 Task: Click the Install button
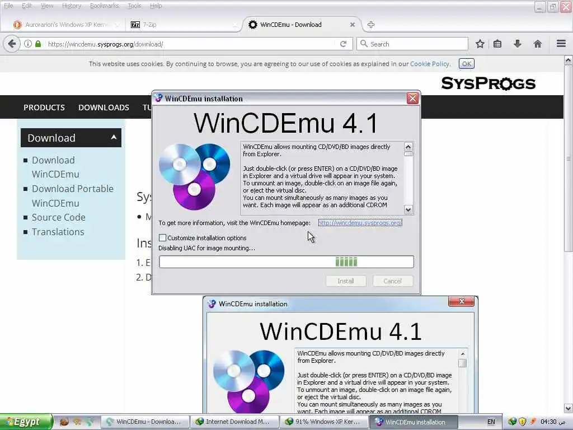[x=346, y=281]
